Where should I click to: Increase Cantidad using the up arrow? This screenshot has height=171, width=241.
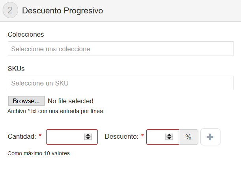pyautogui.click(x=88, y=135)
